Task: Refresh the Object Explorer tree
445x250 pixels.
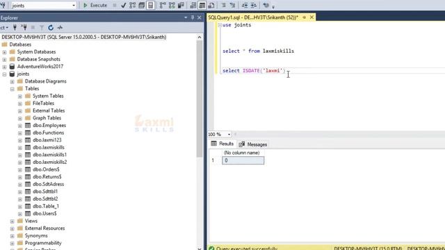Action: click(x=51, y=28)
